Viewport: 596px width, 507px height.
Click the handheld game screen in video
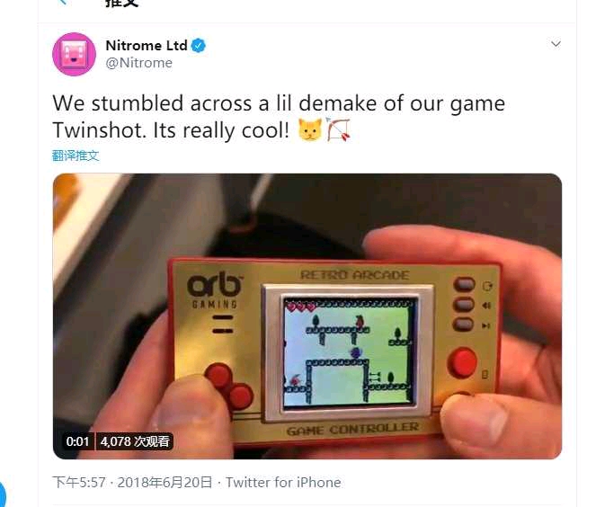click(349, 351)
